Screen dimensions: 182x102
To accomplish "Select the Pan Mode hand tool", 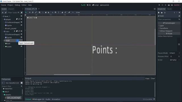I will [x=45, y=12].
